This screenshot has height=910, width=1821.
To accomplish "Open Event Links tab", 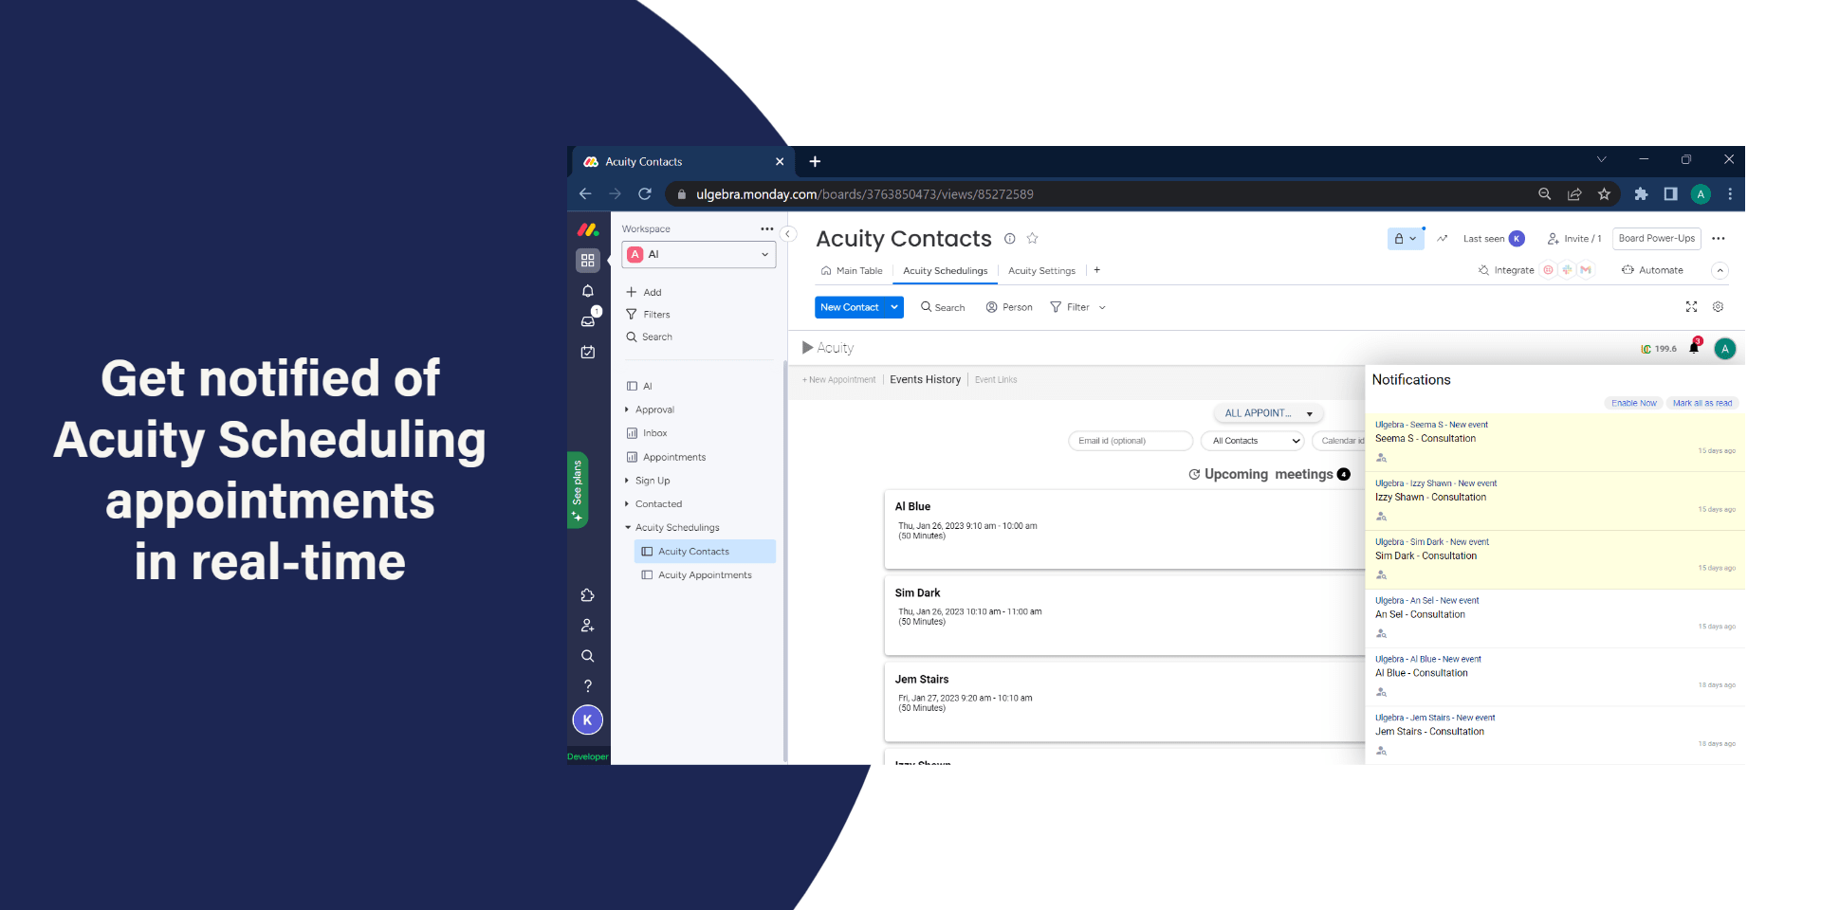I will pos(996,380).
